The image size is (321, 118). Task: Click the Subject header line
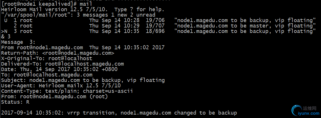click(x=83, y=80)
